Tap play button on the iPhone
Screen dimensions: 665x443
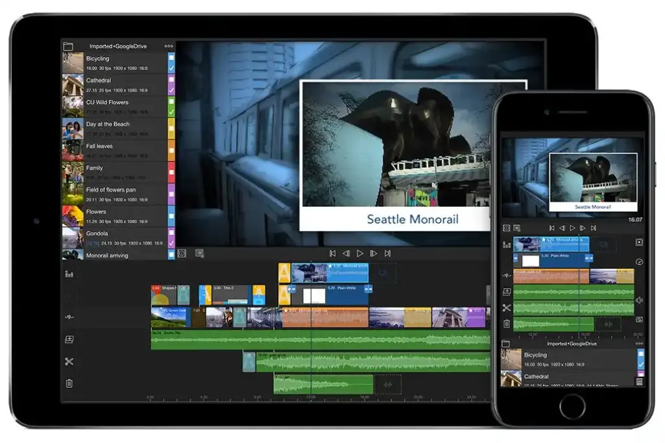(572, 228)
